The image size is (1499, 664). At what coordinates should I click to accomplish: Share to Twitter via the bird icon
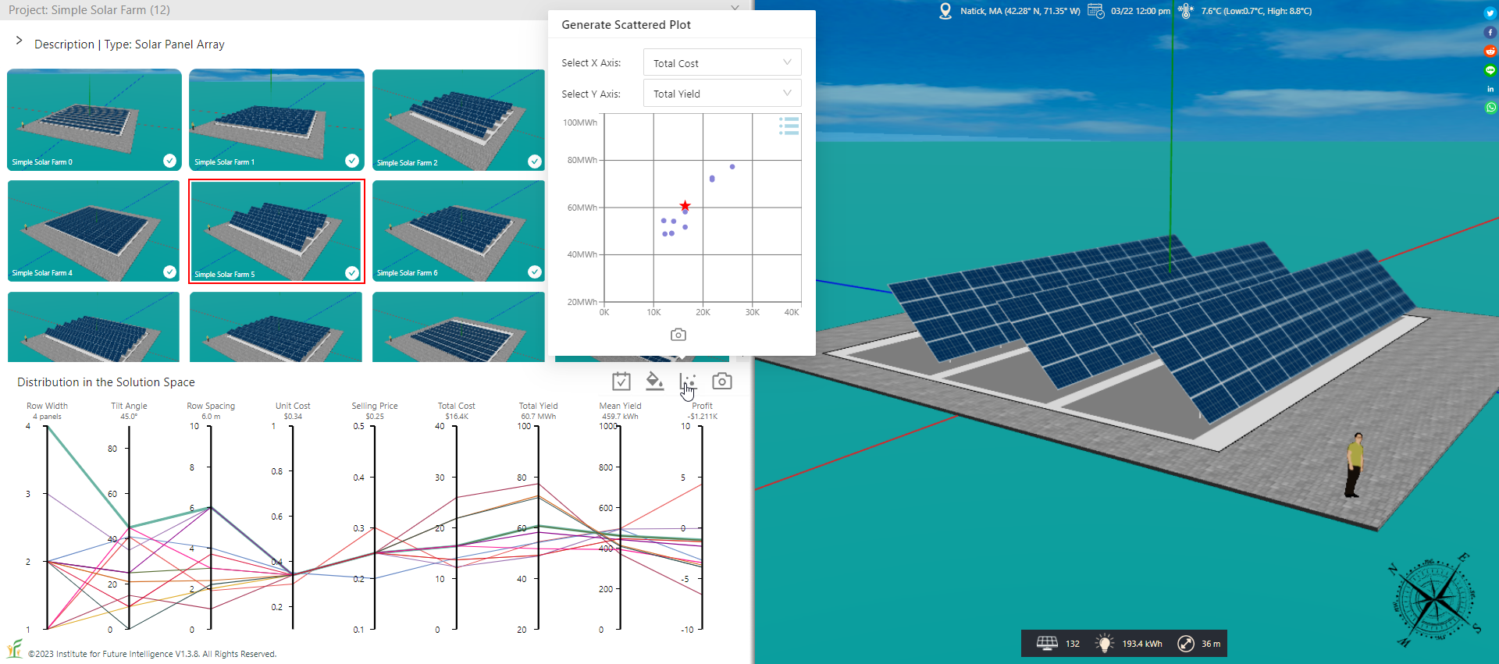point(1490,13)
